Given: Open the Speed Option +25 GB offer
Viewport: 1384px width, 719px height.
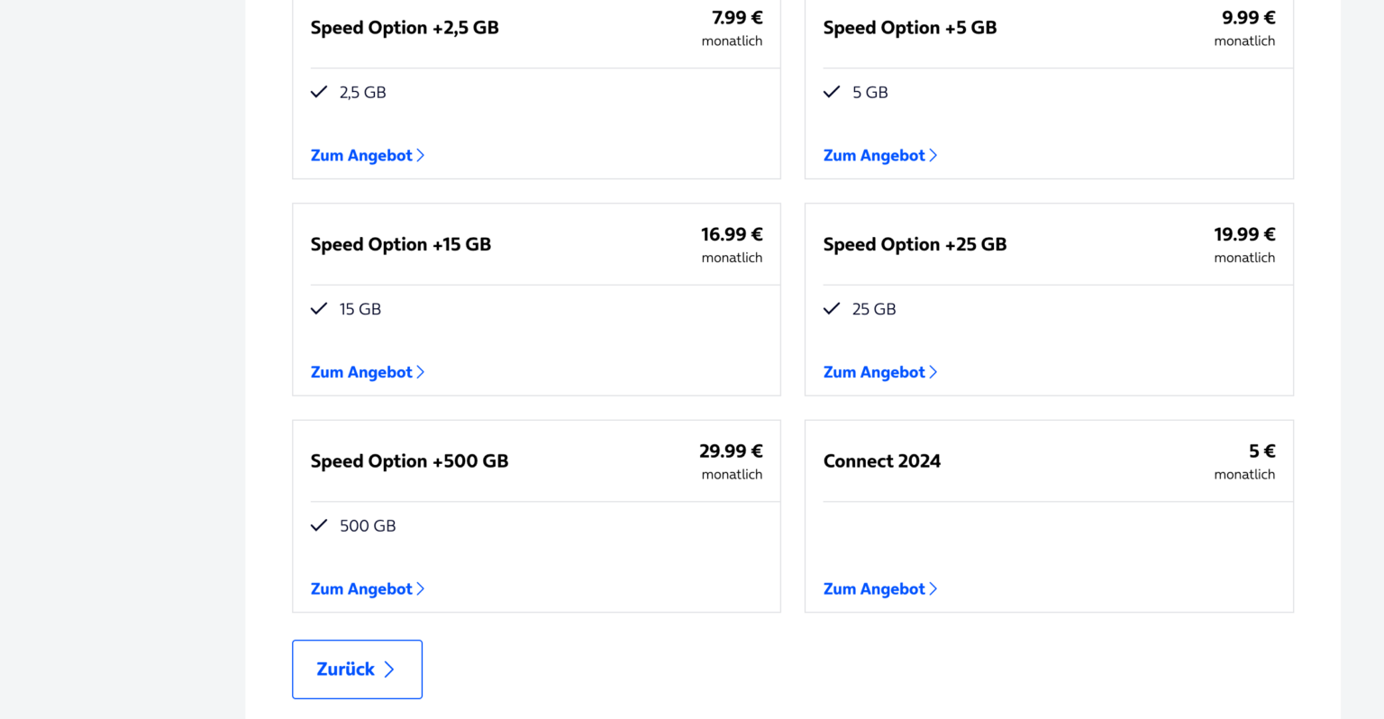Looking at the screenshot, I should tap(874, 372).
